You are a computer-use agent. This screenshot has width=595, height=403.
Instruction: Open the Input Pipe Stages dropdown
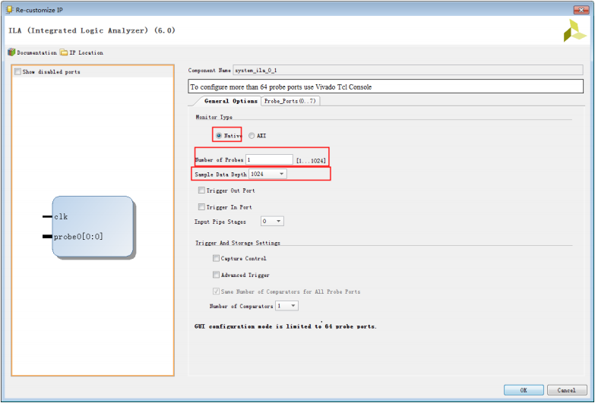coord(272,221)
